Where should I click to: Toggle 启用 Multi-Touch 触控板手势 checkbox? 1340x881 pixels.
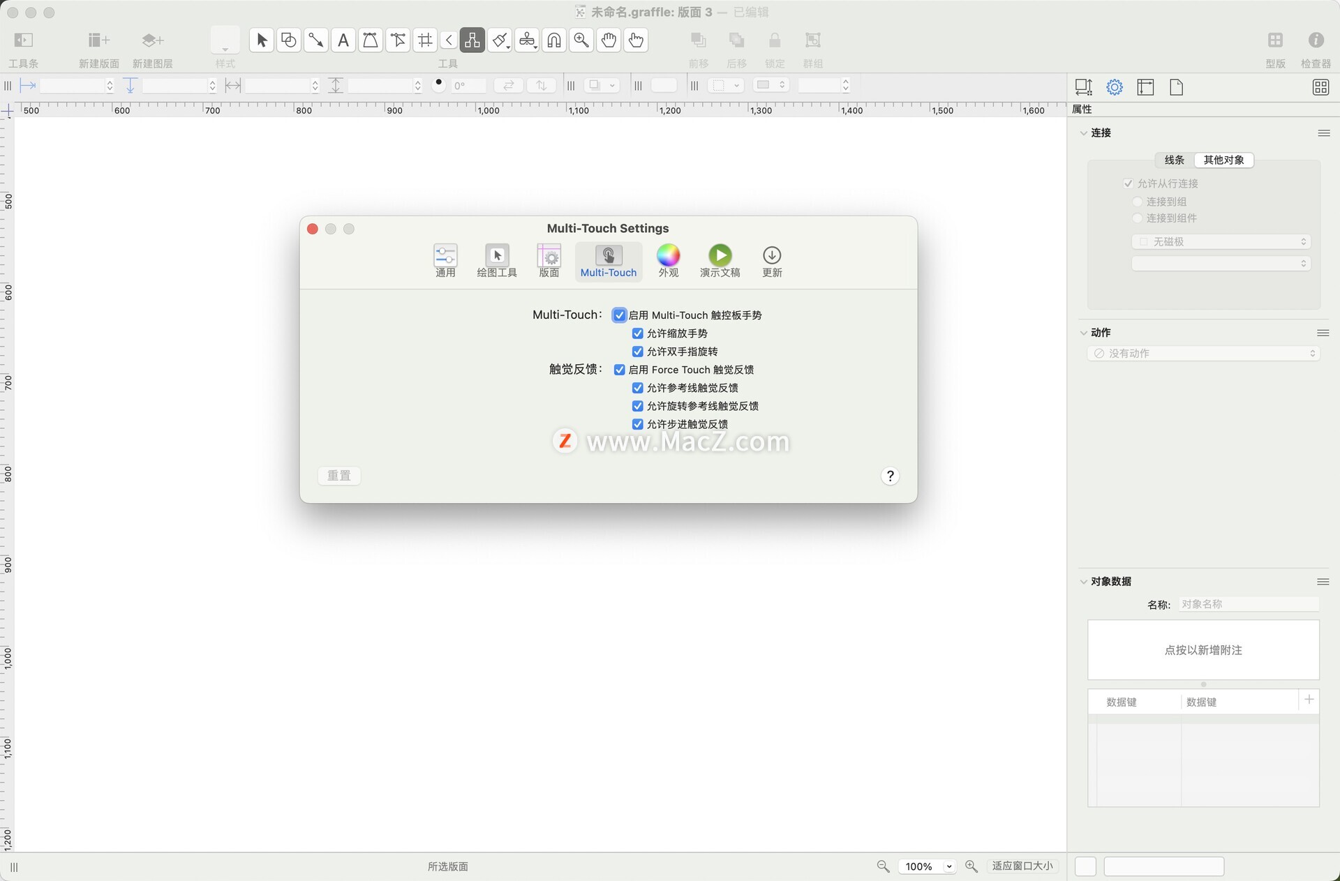(x=619, y=315)
